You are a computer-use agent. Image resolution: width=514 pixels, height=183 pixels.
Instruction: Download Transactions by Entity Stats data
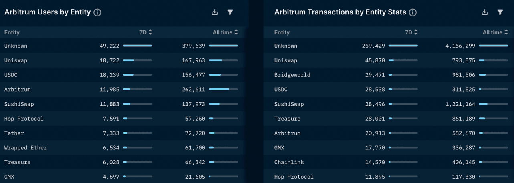[485, 12]
